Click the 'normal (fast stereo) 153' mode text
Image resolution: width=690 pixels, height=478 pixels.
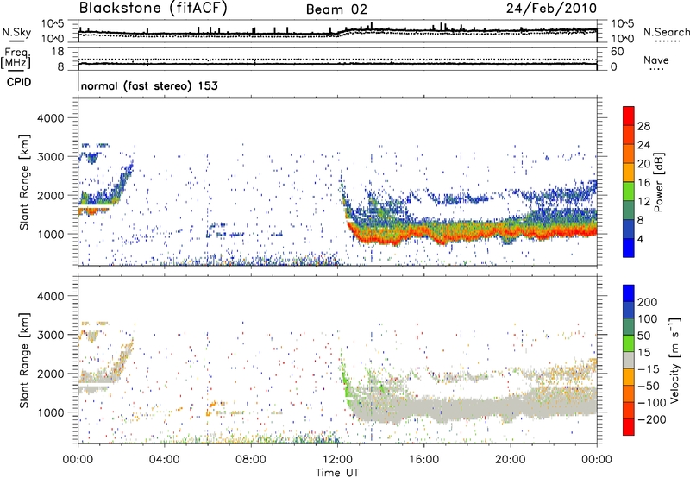(149, 85)
